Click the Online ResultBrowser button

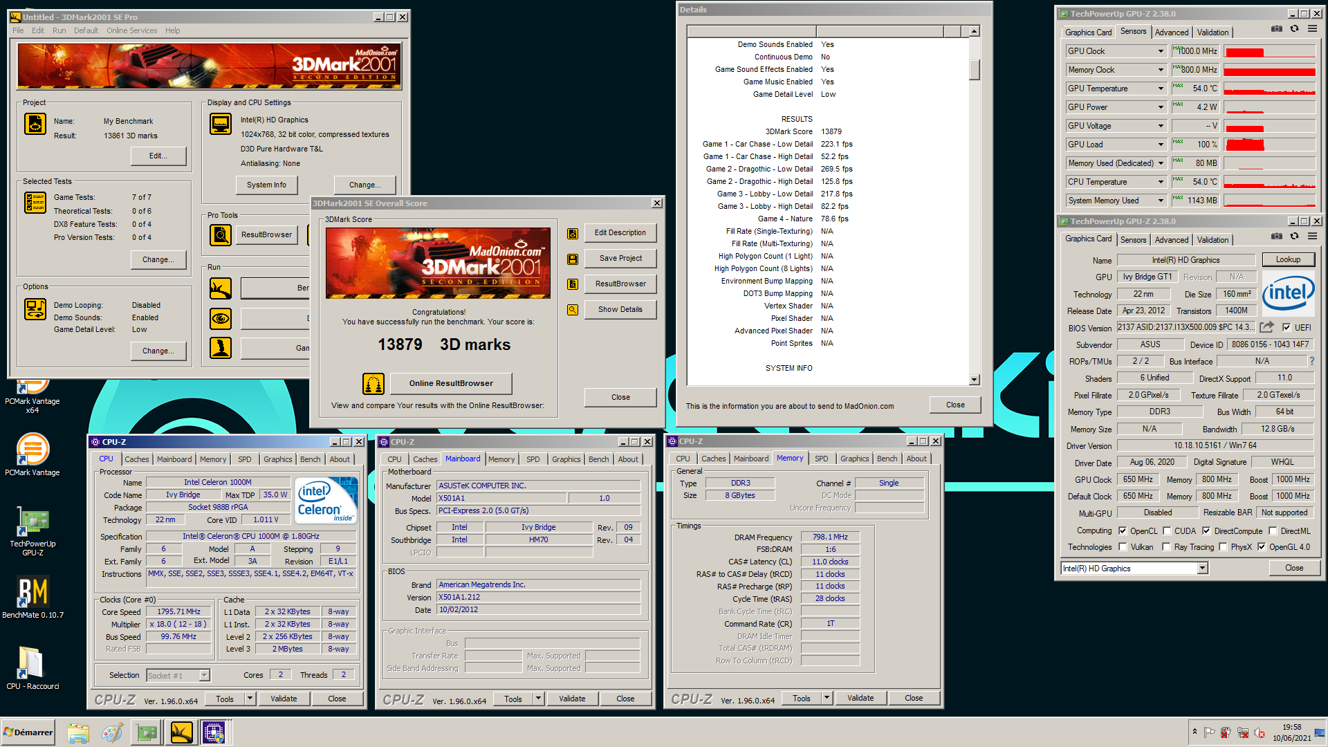pos(451,383)
